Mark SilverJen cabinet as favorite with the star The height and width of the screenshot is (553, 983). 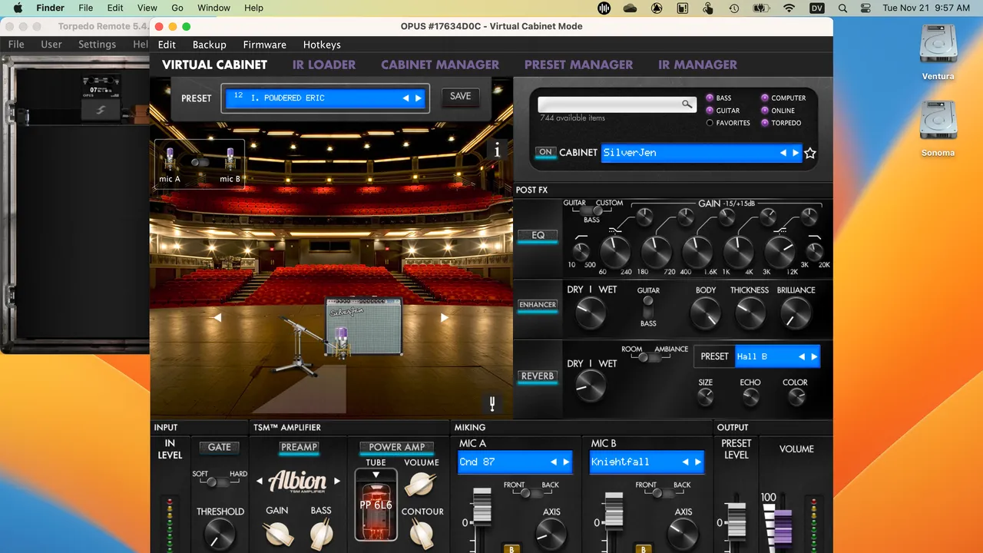click(809, 153)
